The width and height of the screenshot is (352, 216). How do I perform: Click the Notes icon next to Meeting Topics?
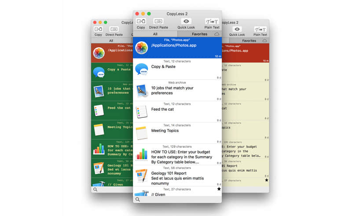pyautogui.click(x=142, y=133)
